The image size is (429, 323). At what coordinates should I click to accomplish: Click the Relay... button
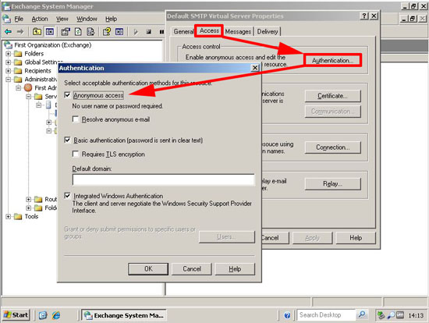tap(333, 183)
